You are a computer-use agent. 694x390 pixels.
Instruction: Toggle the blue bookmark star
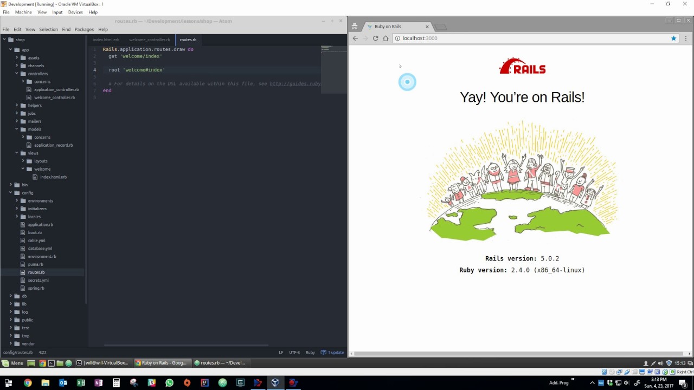click(x=674, y=38)
